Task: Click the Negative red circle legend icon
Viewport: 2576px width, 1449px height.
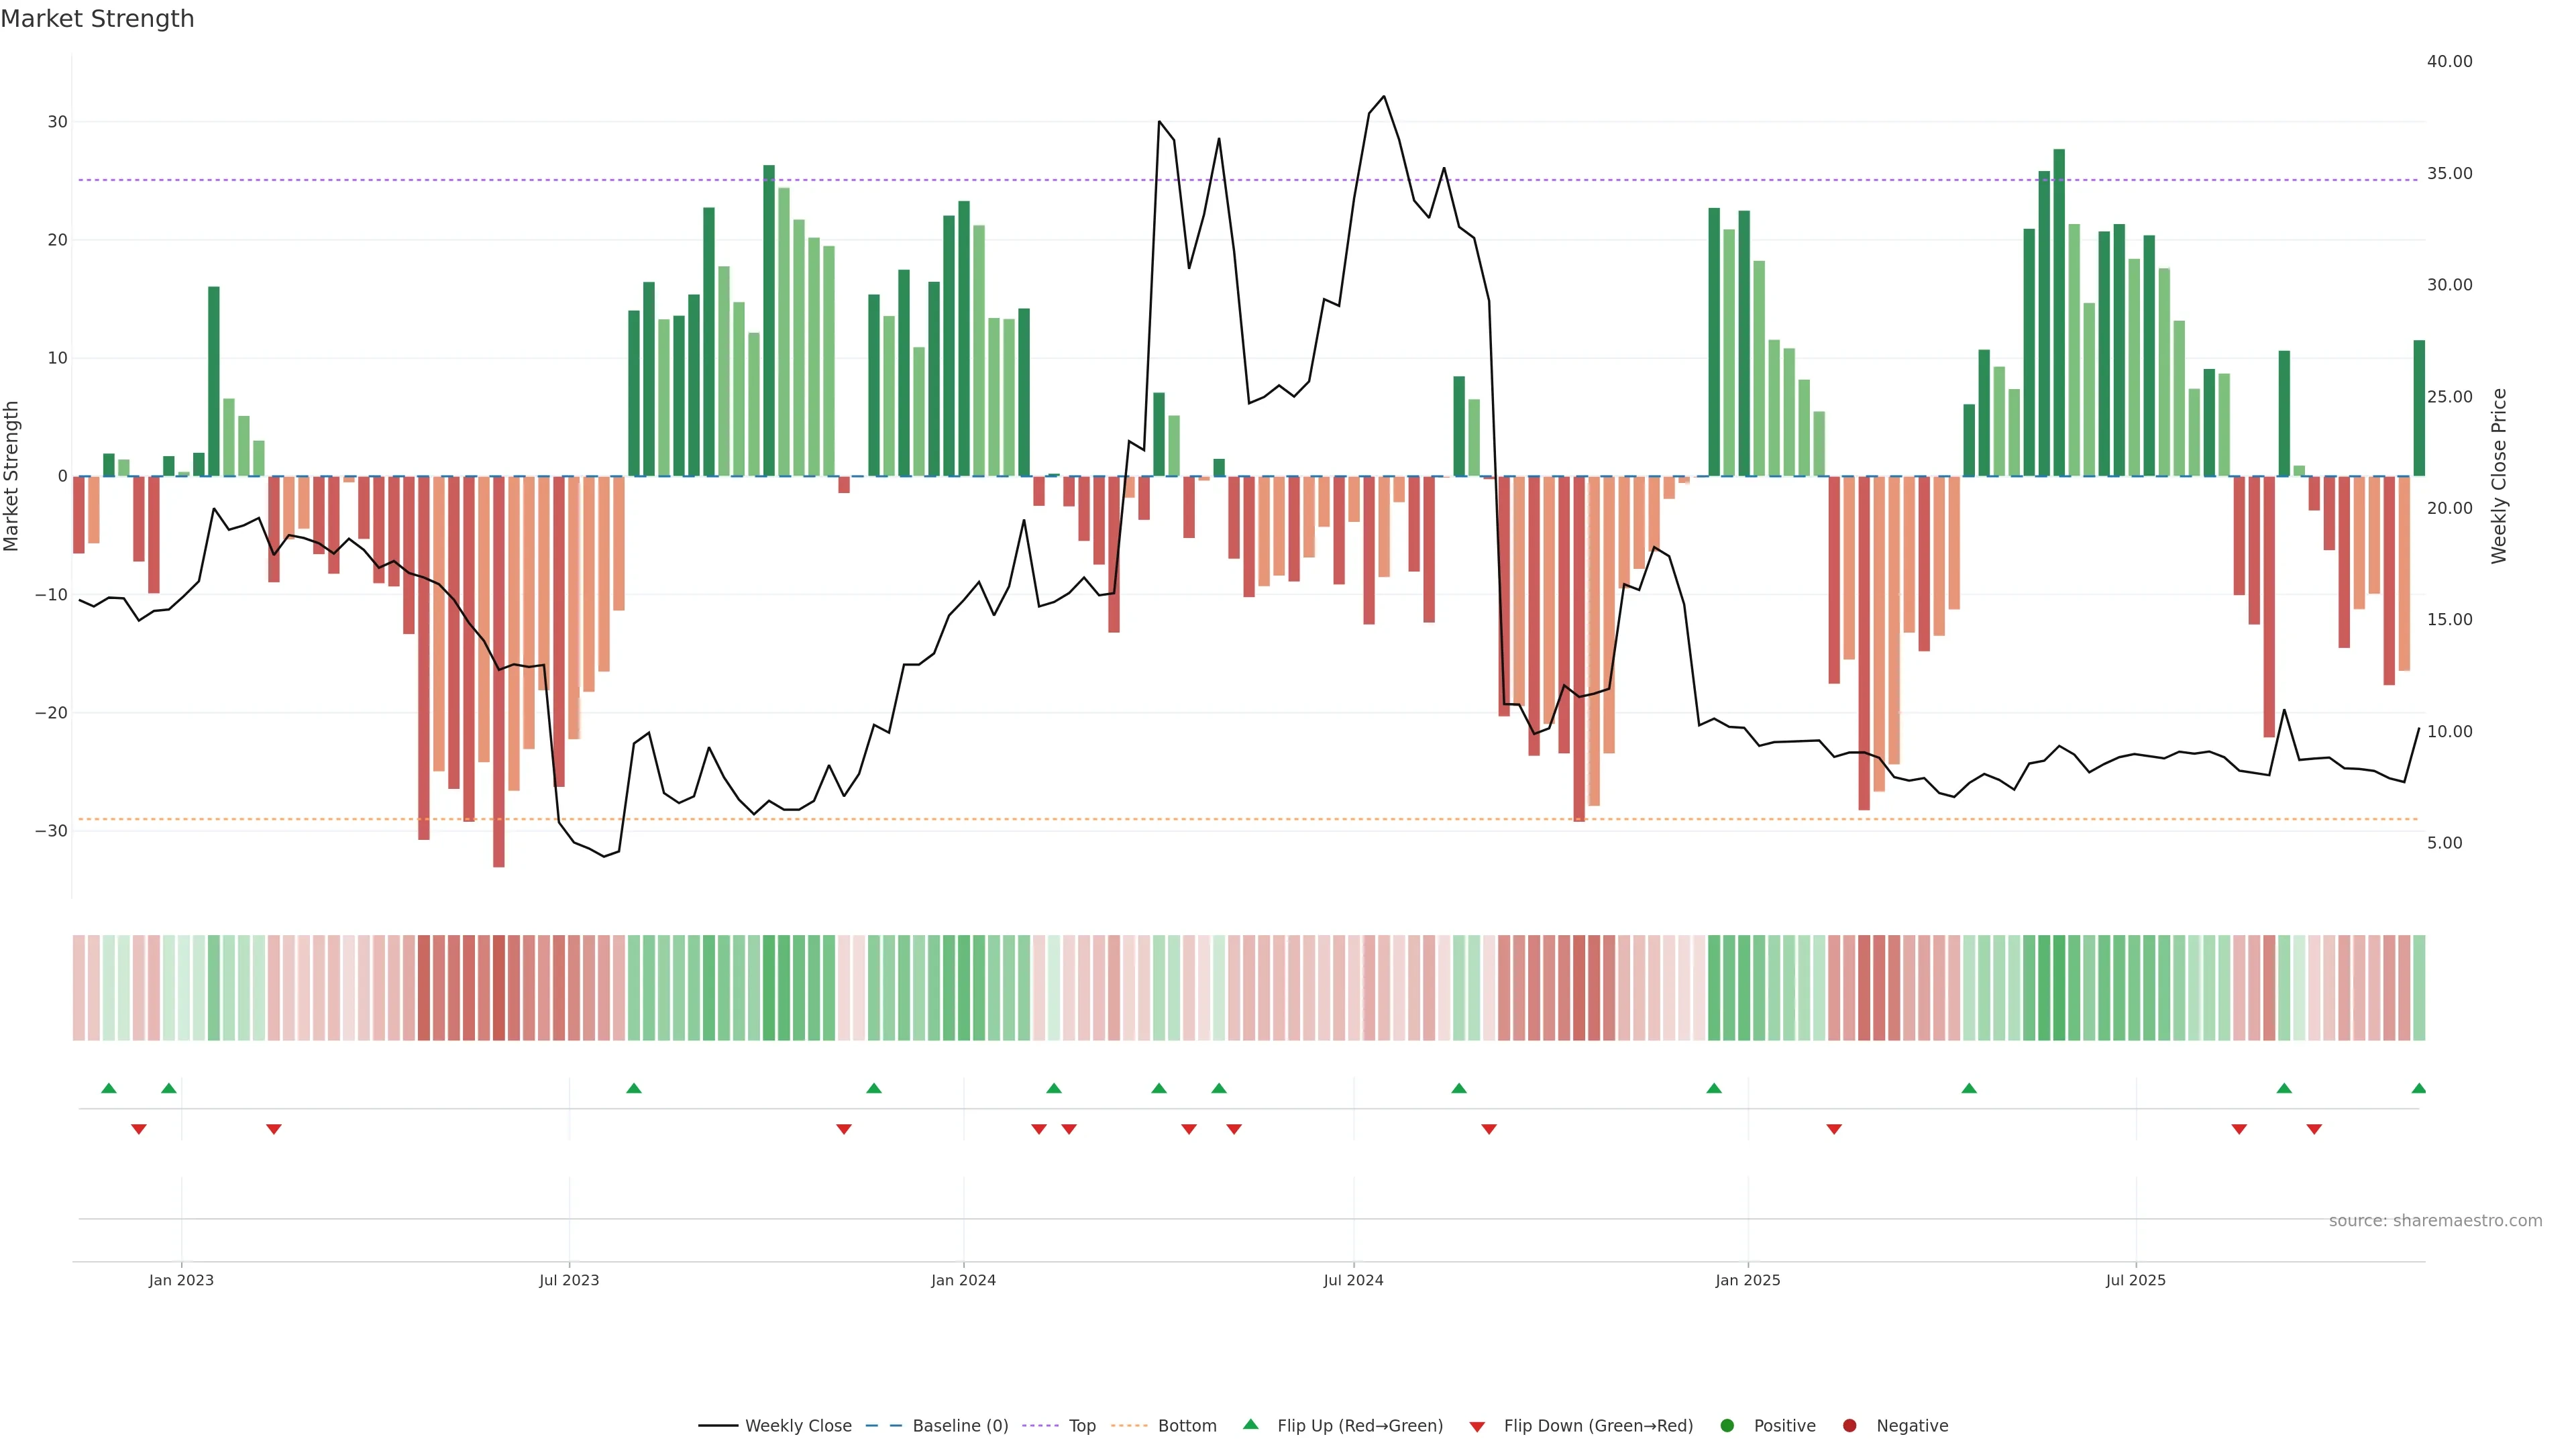Action: tap(1849, 1425)
